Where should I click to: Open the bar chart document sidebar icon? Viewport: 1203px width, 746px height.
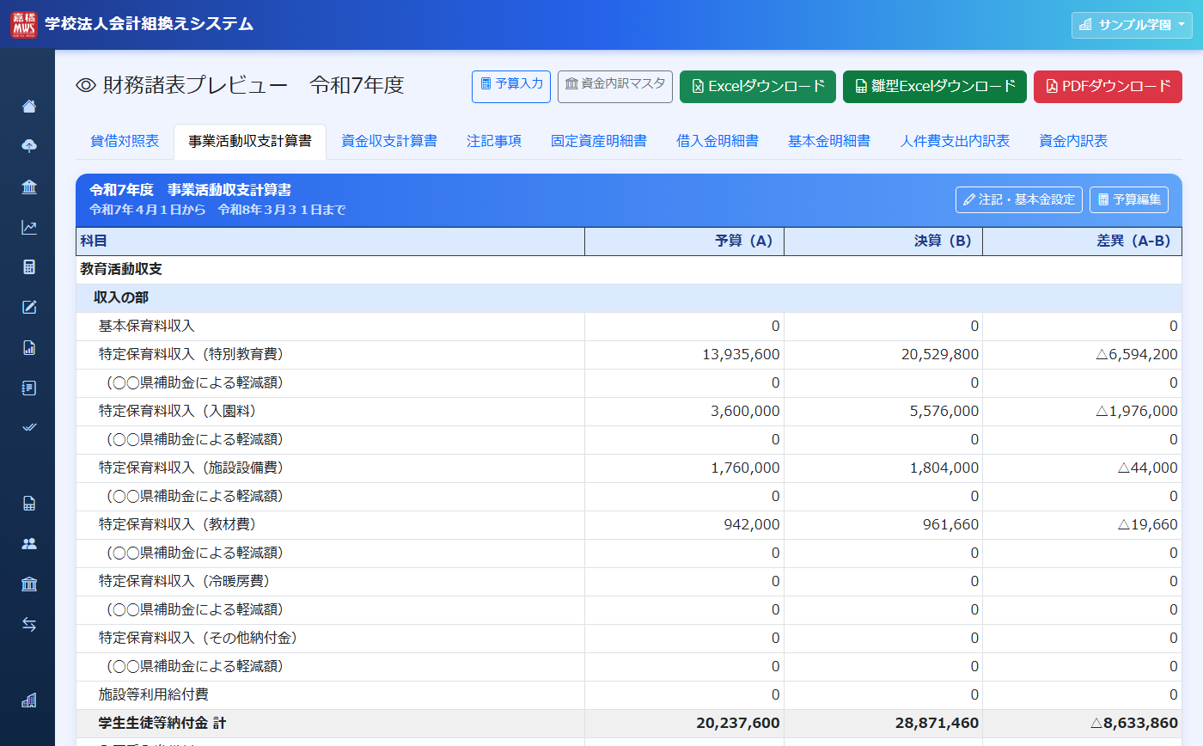point(29,348)
